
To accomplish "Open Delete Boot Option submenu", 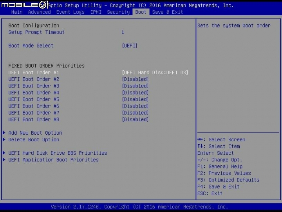I will (x=34, y=139).
